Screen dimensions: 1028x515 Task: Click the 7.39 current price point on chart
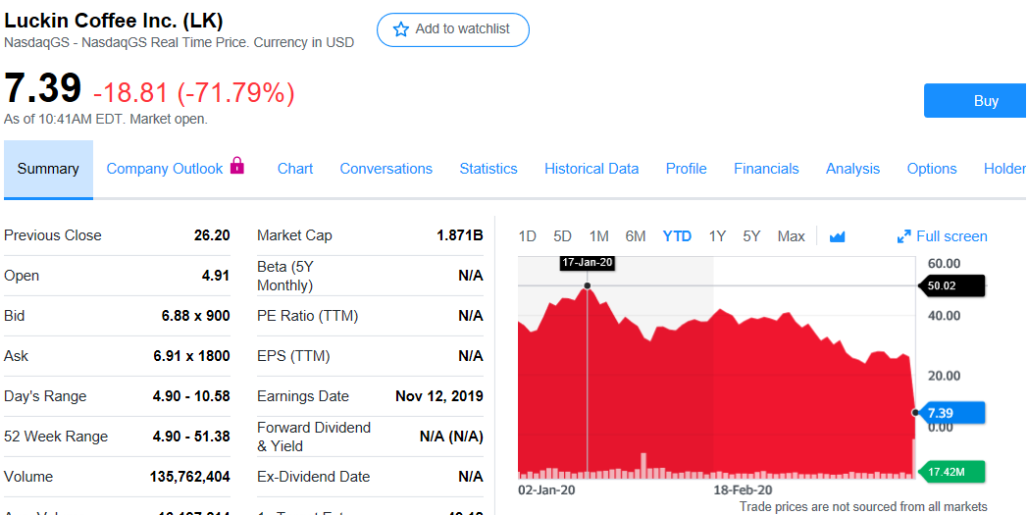pyautogui.click(x=915, y=412)
